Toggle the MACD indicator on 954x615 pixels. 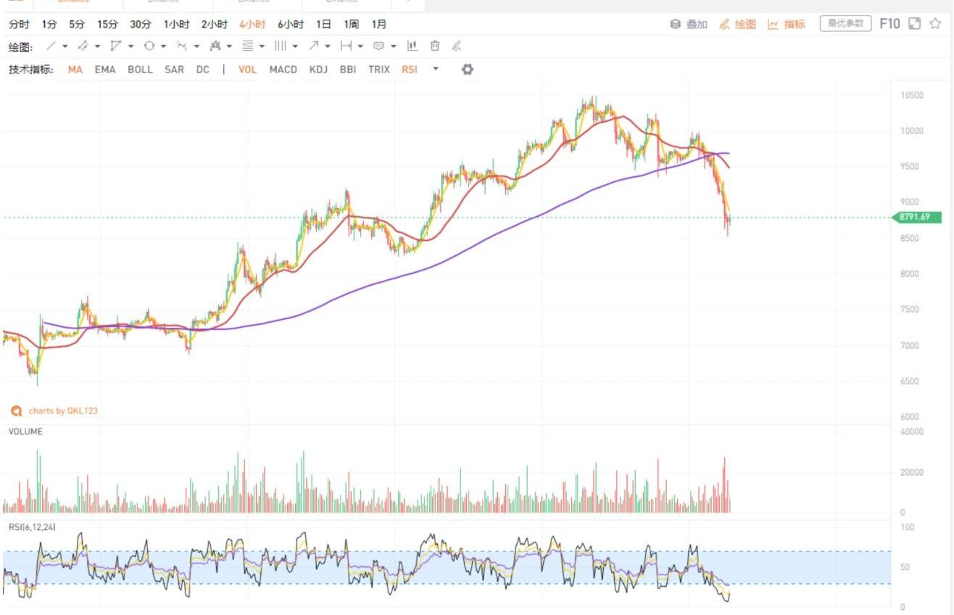[x=283, y=70]
